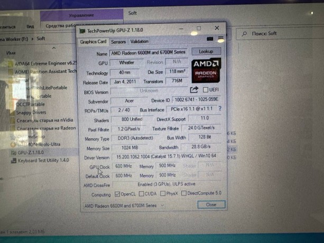324x243 pixels.
Task: Click the search magnifier icon in Explorer
Action: pyautogui.click(x=244, y=34)
